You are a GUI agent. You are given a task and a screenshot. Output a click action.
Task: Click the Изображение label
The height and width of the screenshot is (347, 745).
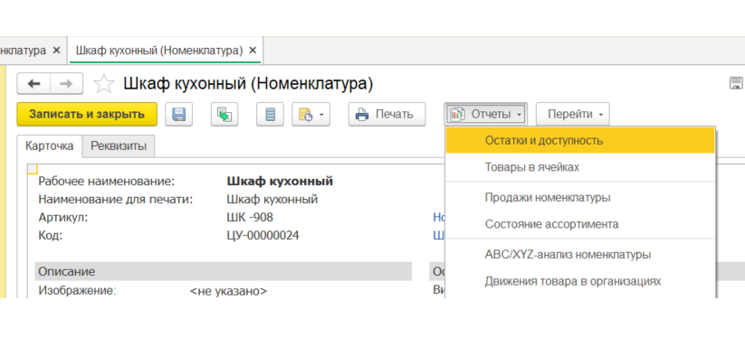click(78, 291)
